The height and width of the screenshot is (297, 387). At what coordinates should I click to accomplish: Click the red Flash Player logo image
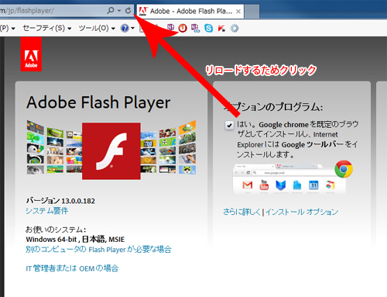[111, 151]
